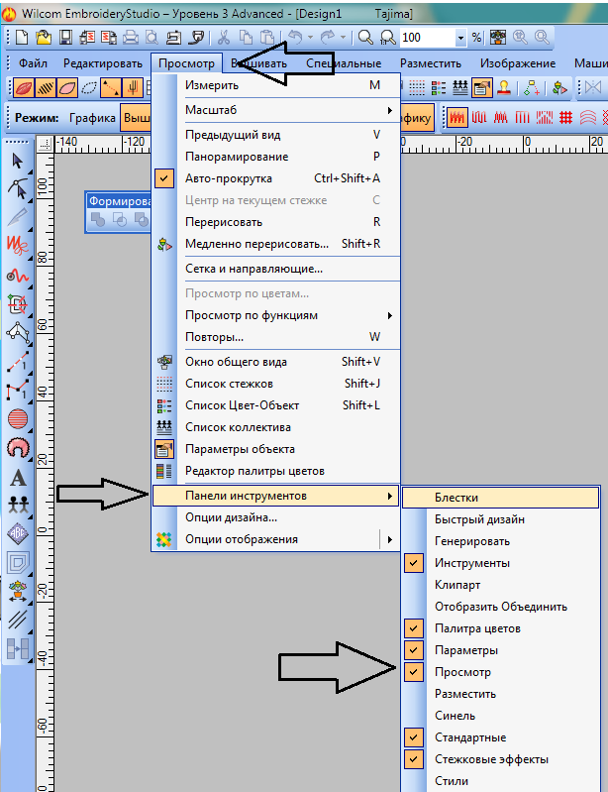Choose Повторы menu item
This screenshot has width=608, height=792.
[275, 337]
